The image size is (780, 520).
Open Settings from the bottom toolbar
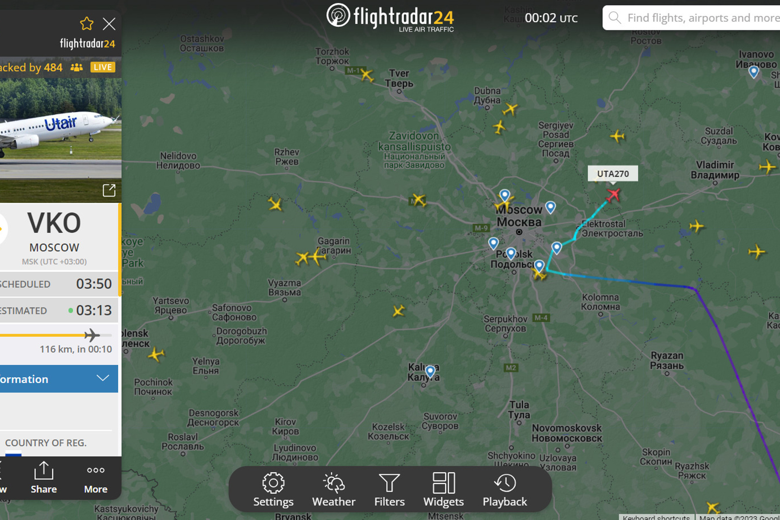[273, 490]
